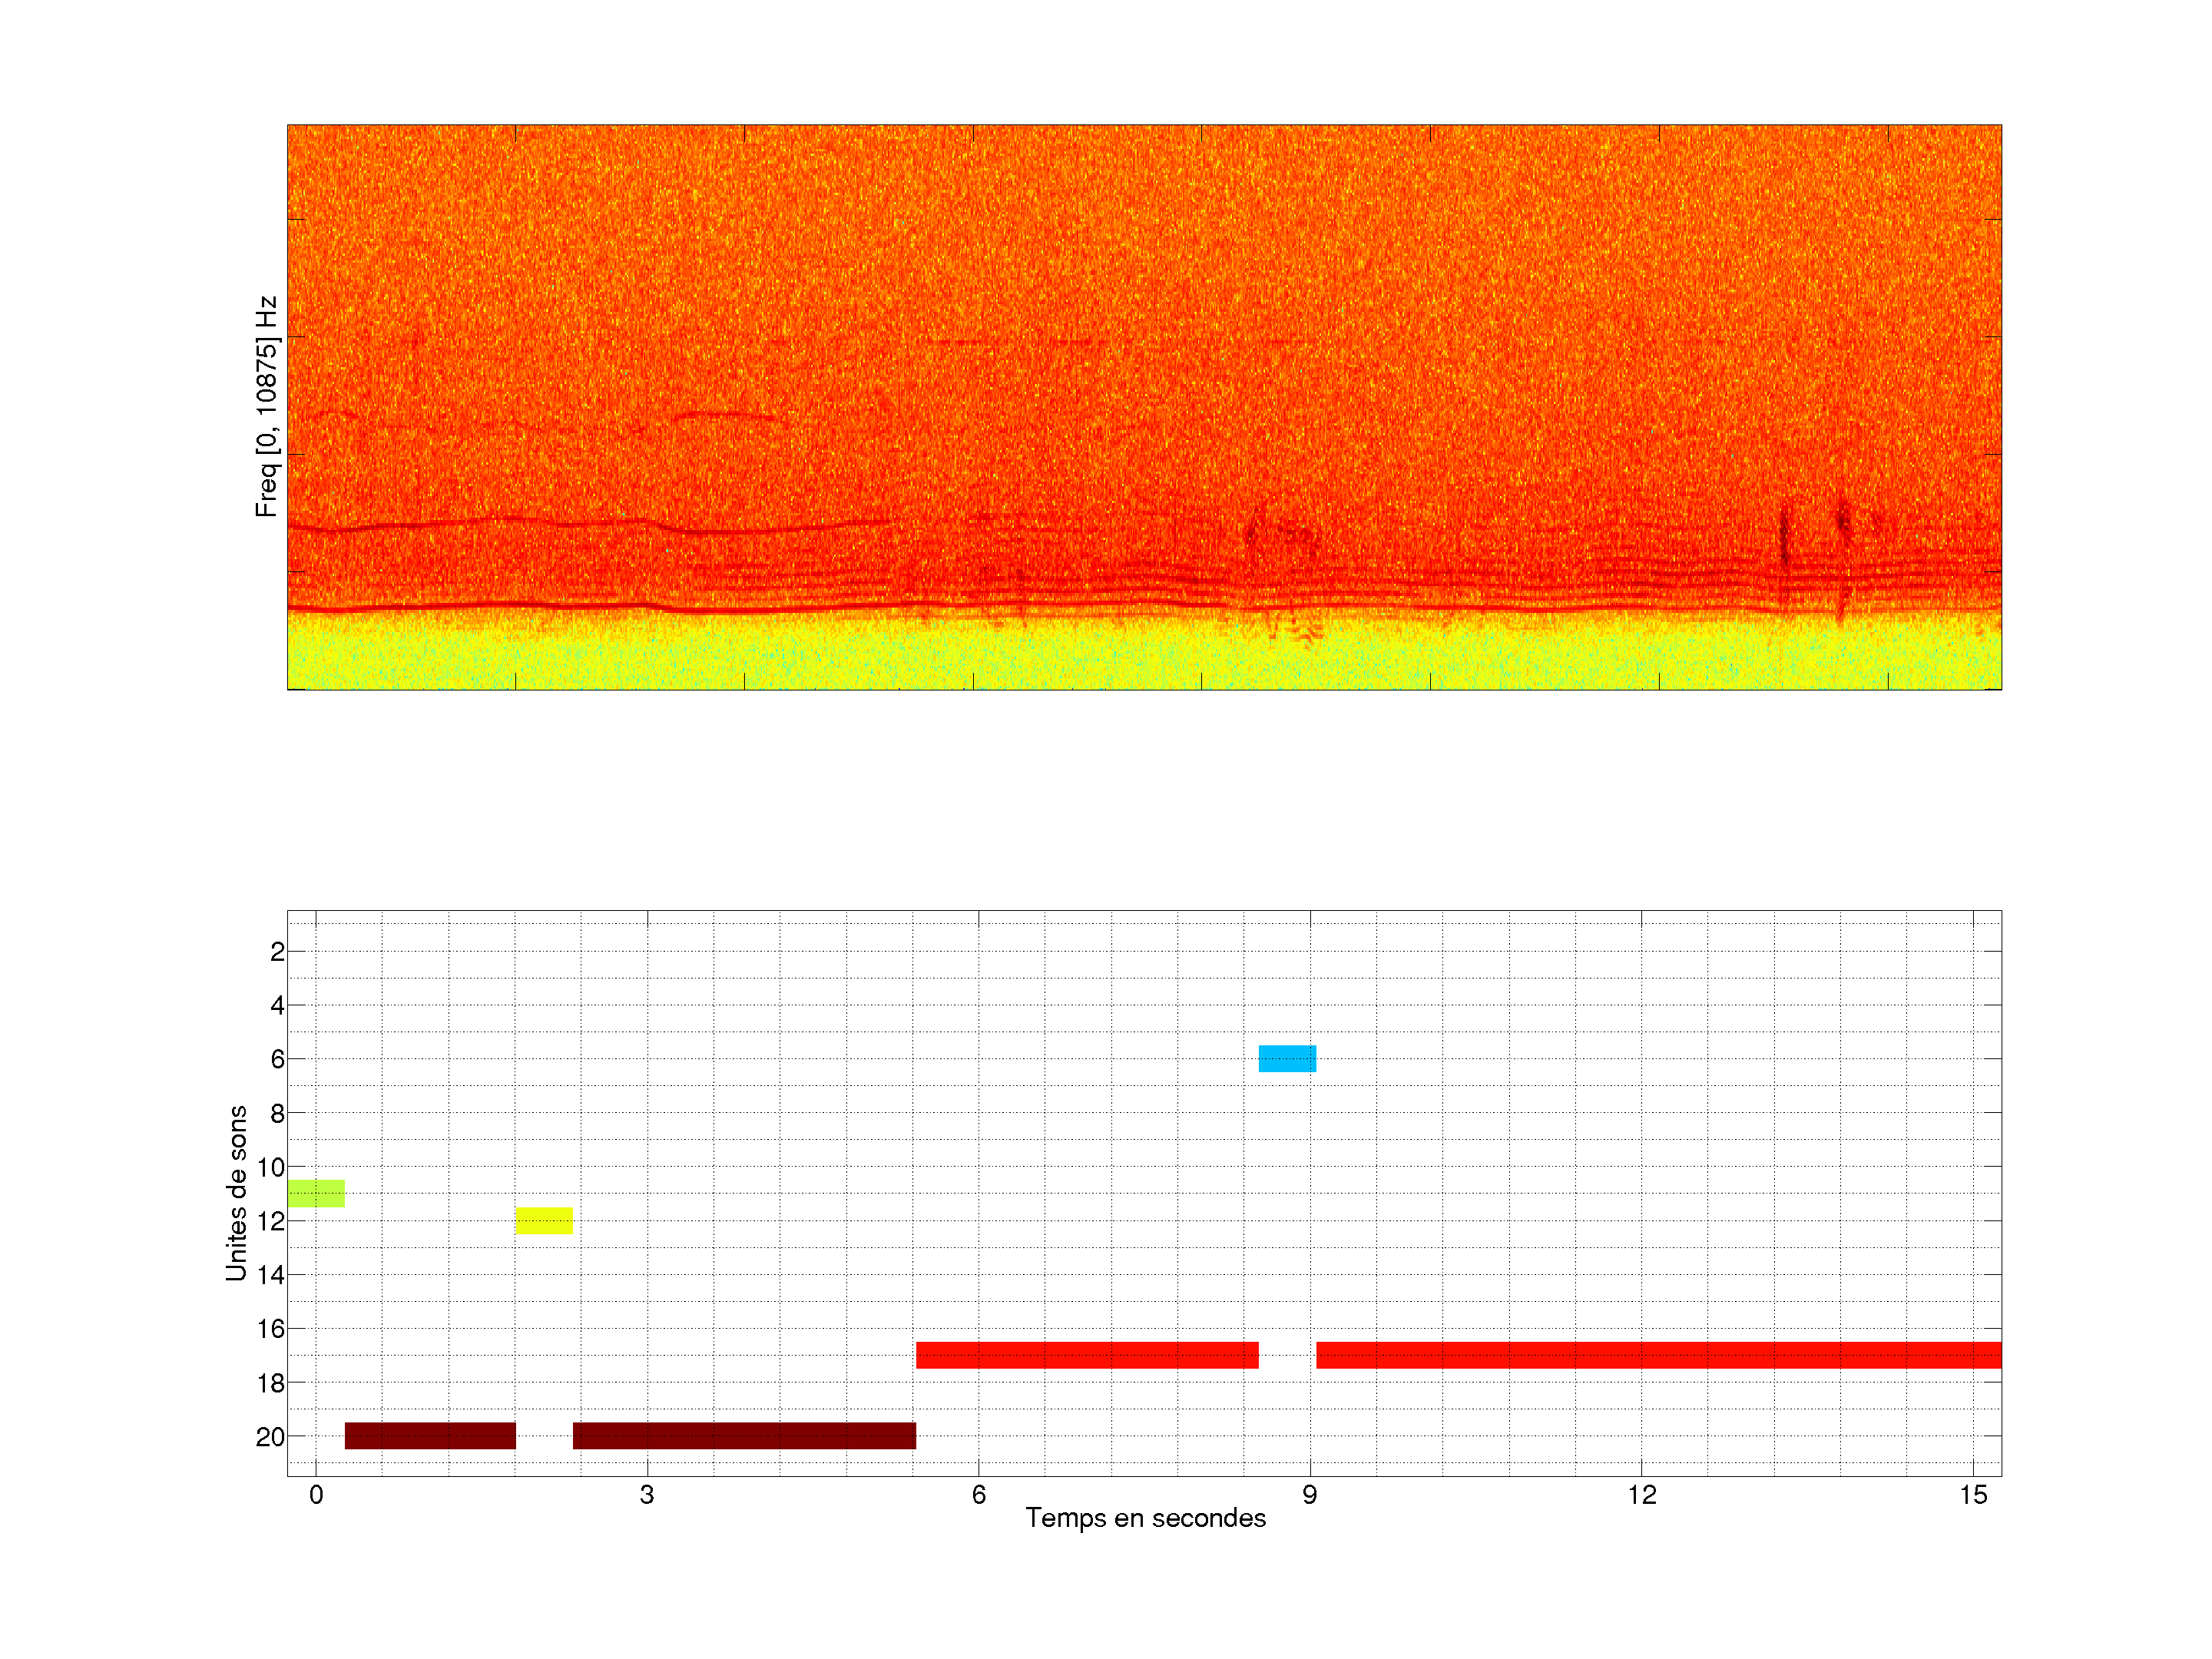Click the x-axis tick label 15

tap(1972, 1495)
